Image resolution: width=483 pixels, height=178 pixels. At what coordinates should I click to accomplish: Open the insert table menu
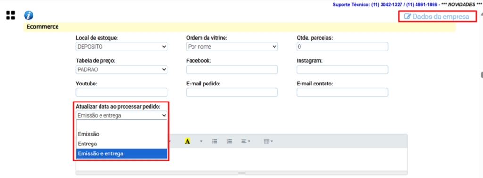(268, 141)
